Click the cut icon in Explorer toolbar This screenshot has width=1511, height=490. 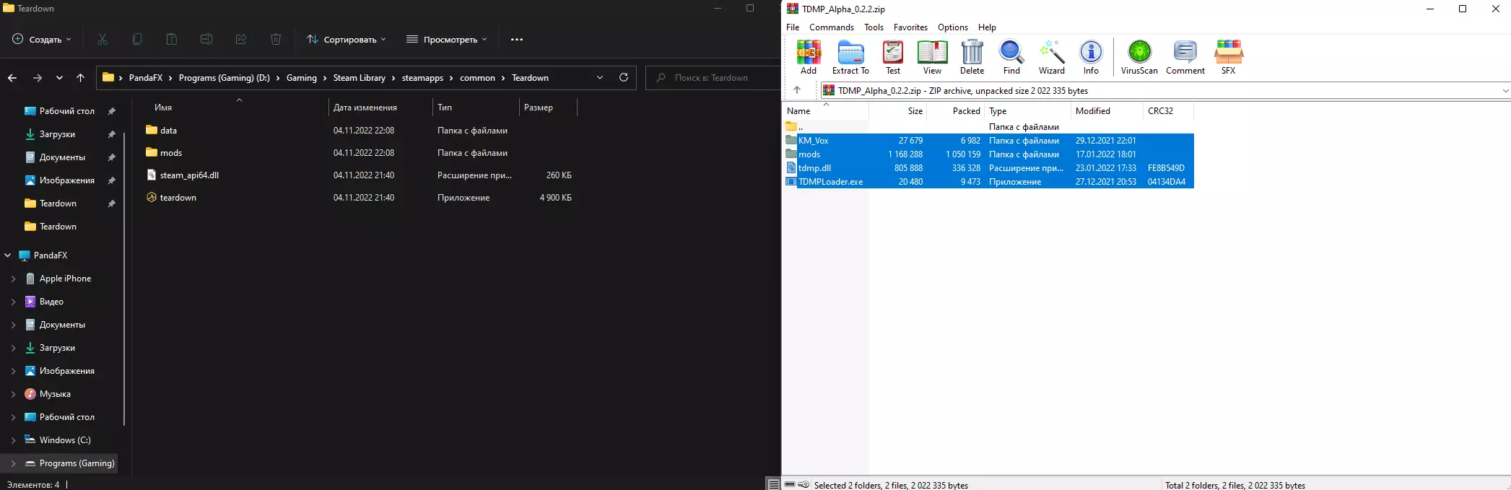pos(103,39)
